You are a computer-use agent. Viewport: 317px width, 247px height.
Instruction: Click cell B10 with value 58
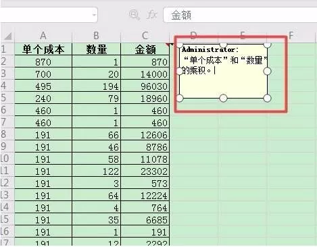(97, 159)
